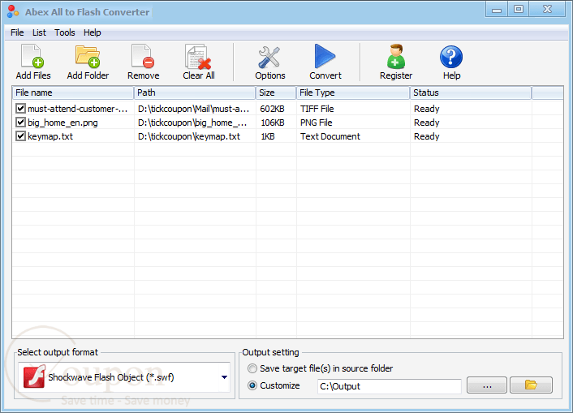Click the 1KB size cell
This screenshot has height=413, width=573.
tap(268, 136)
